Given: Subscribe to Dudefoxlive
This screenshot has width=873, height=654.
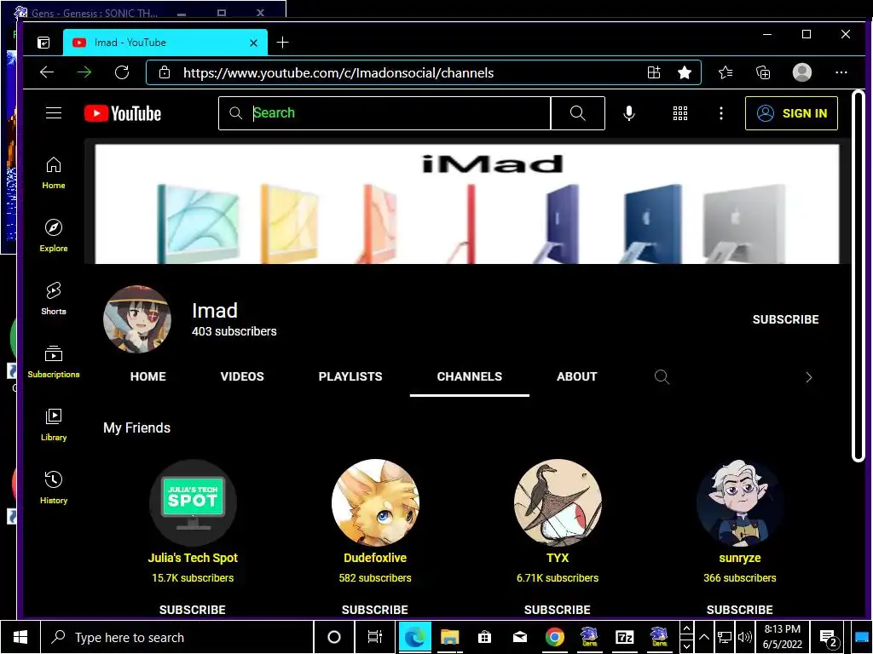Looking at the screenshot, I should click(x=375, y=609).
